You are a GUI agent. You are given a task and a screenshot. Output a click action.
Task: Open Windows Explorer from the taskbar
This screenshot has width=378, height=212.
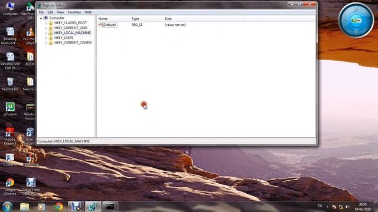[24, 207]
